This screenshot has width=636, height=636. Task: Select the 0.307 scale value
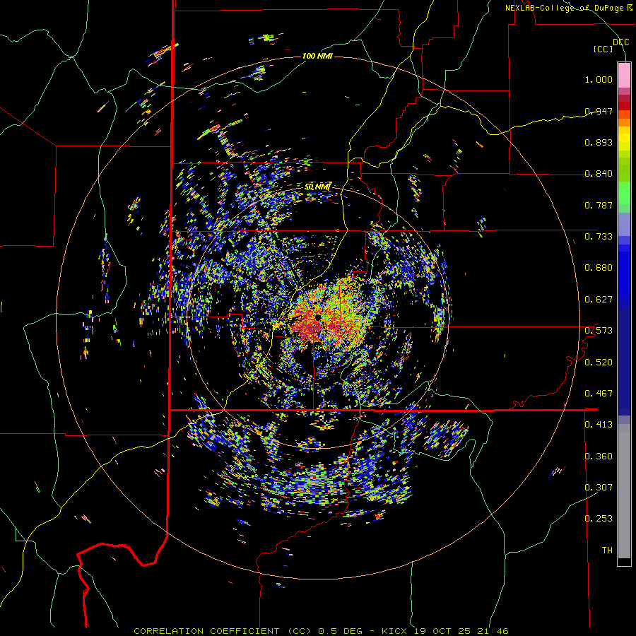point(599,488)
